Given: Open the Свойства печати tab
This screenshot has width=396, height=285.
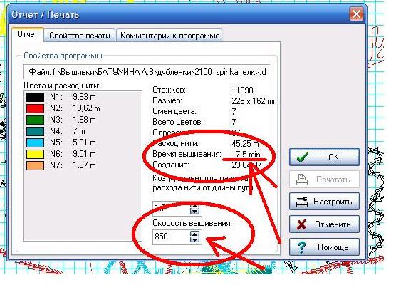Looking at the screenshot, I should pos(80,36).
